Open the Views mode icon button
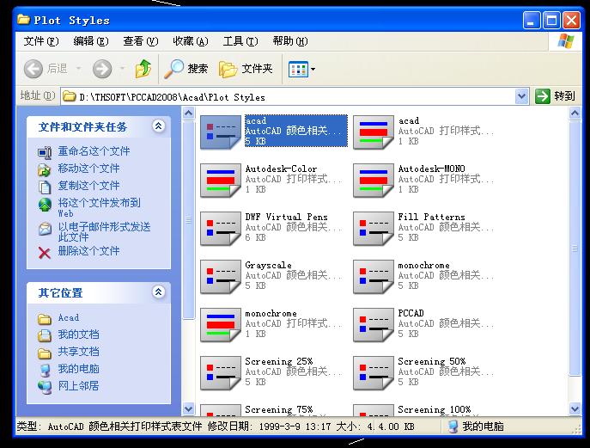This screenshot has height=448, width=590. click(298, 70)
